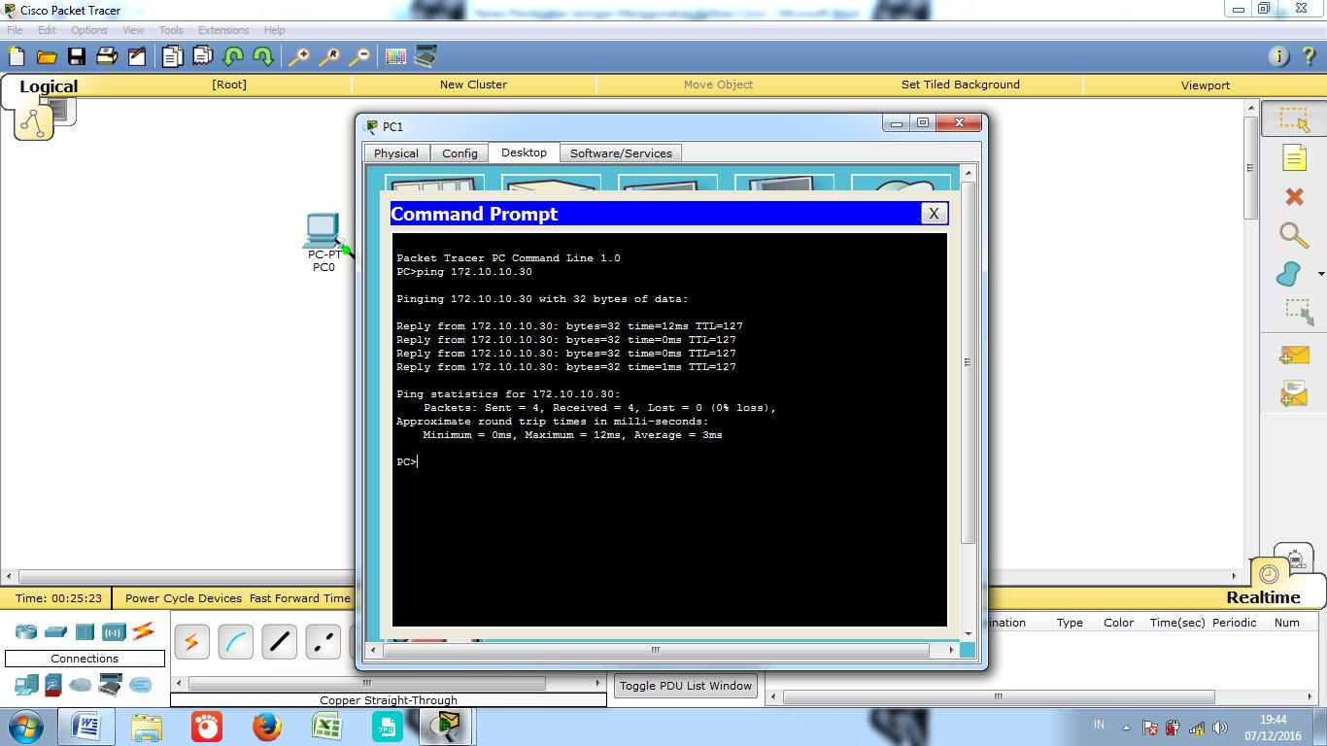Screen dimensions: 1327x746
Task: Pick automatic connection type lightning
Action: coord(192,642)
